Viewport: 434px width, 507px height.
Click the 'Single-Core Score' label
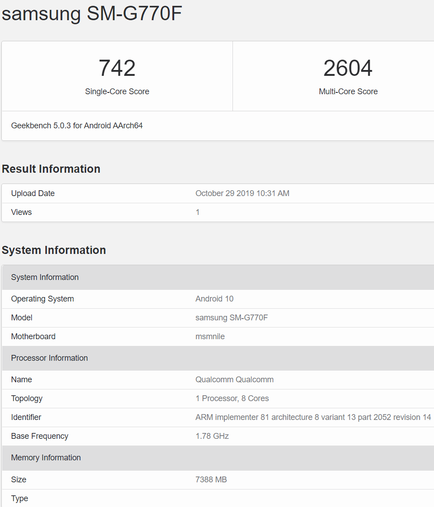pyautogui.click(x=117, y=92)
